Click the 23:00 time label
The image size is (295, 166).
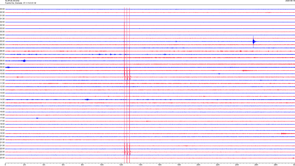tap(2, 155)
